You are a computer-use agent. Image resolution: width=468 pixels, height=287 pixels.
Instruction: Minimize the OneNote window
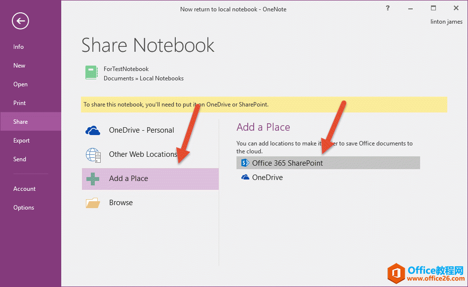[410, 8]
